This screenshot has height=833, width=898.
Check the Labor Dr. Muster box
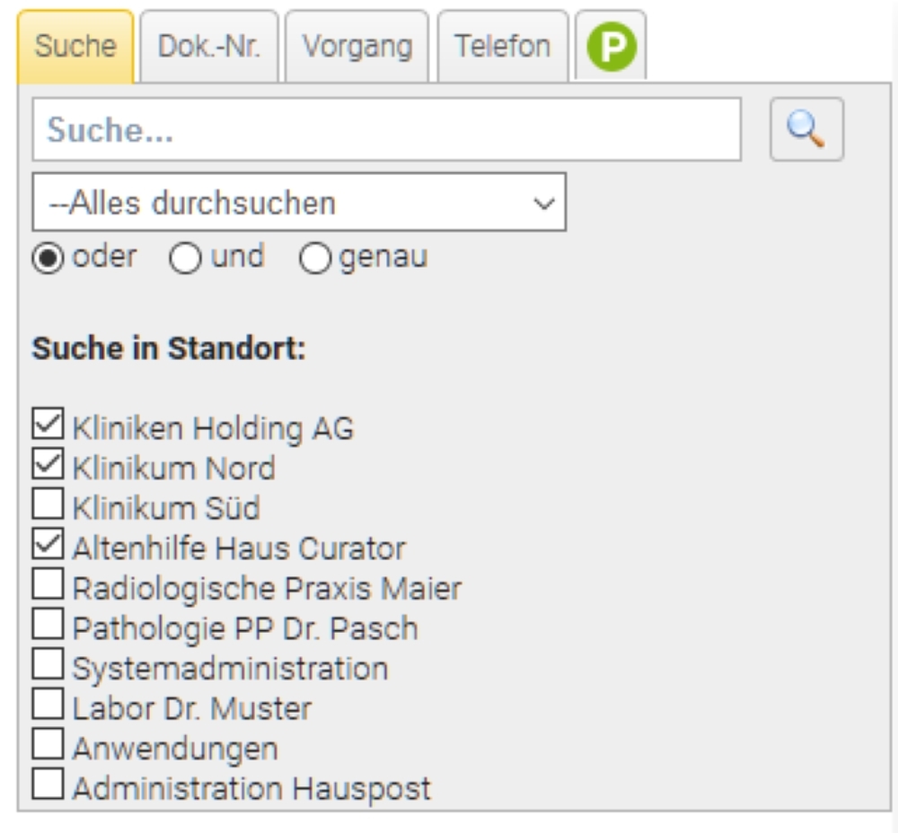coord(48,706)
